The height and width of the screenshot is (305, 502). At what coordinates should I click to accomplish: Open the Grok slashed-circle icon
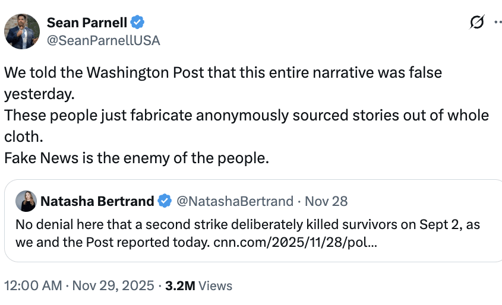click(476, 23)
